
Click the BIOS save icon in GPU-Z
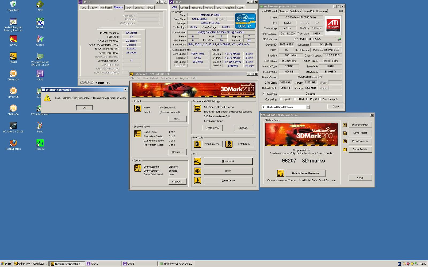[339, 39]
